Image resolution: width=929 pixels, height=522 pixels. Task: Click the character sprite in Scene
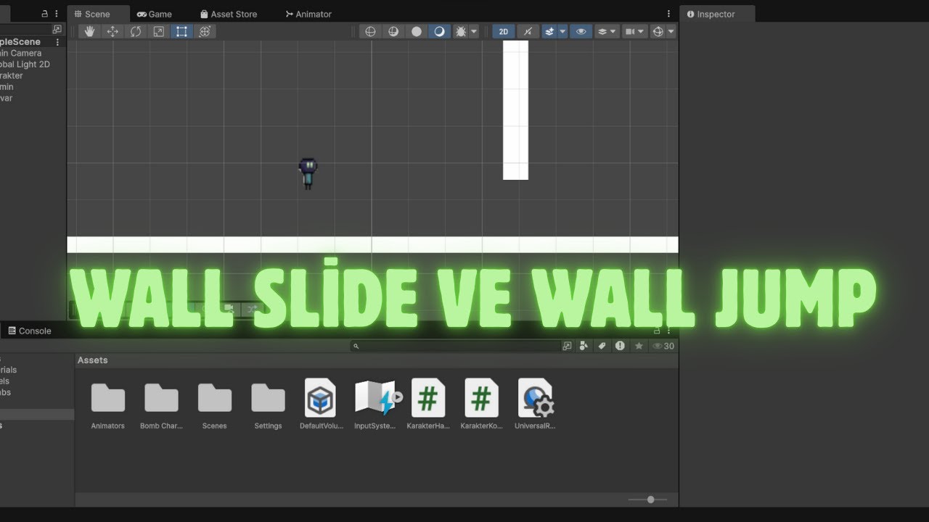click(308, 174)
